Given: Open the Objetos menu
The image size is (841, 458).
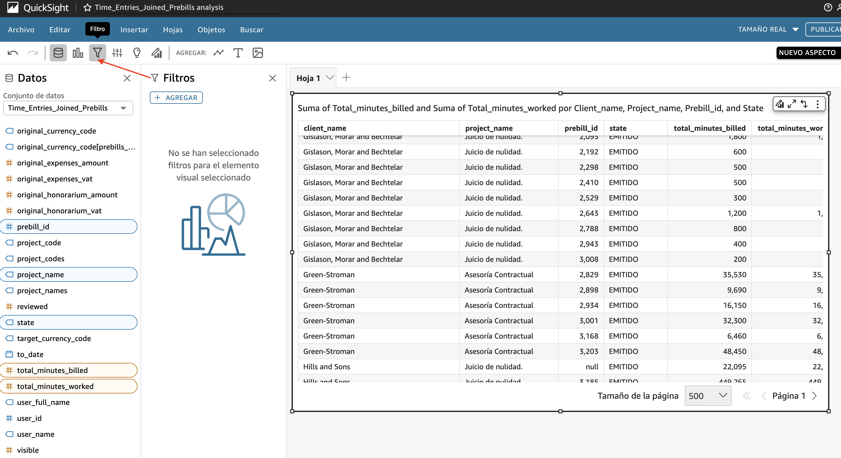Looking at the screenshot, I should click(211, 30).
